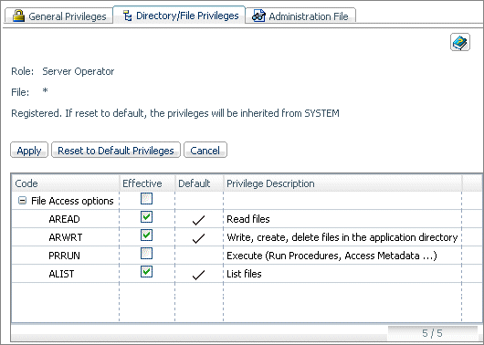This screenshot has width=484, height=345.
Task: Open the Administration File tab
Action: point(300,16)
